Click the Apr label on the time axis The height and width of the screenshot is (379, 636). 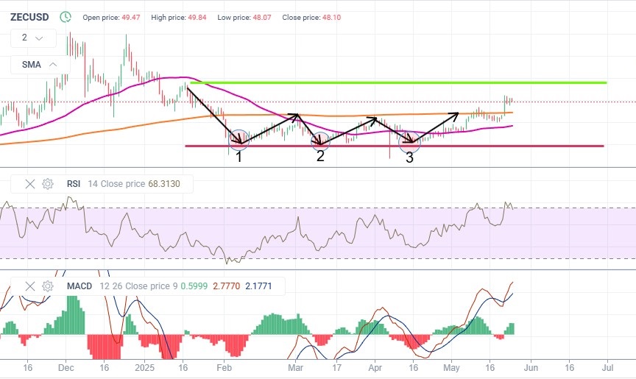click(375, 368)
